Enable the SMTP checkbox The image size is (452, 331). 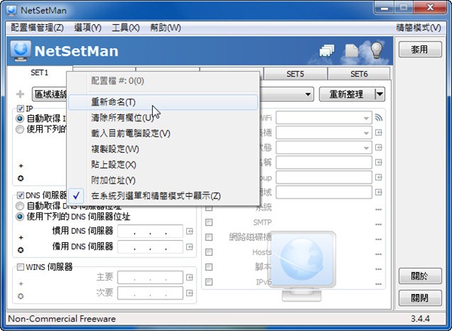(209, 222)
